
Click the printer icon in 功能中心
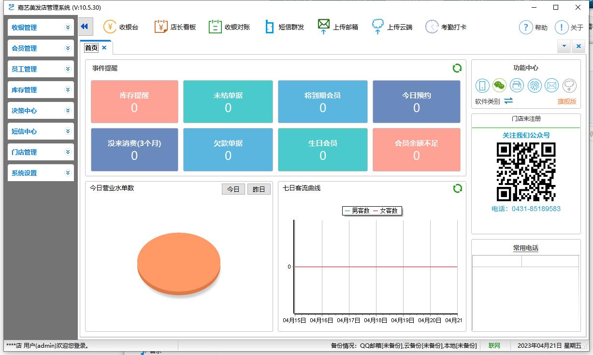[517, 86]
